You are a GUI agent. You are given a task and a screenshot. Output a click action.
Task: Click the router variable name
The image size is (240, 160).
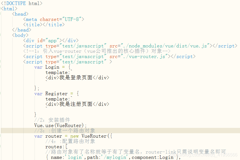point(53,136)
